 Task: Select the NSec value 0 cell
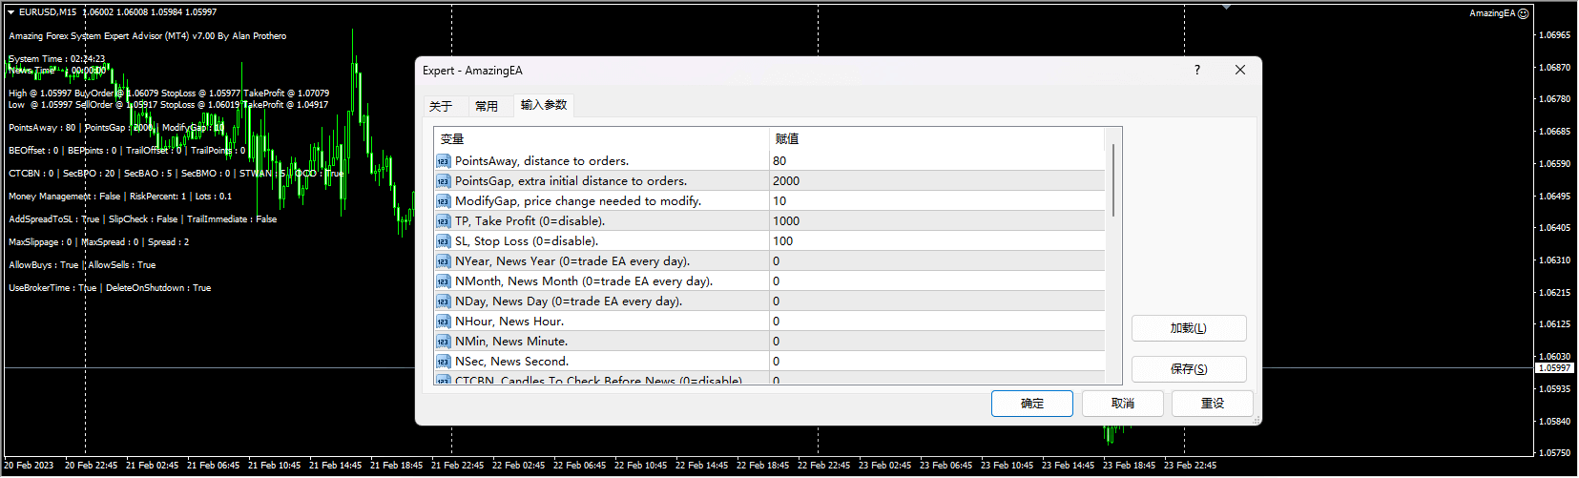pyautogui.click(x=937, y=362)
